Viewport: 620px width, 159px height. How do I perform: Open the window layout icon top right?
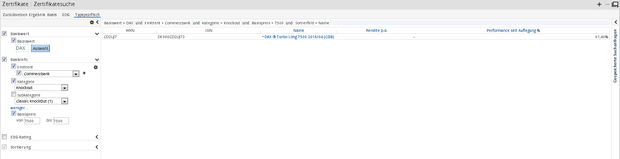[x=615, y=4]
